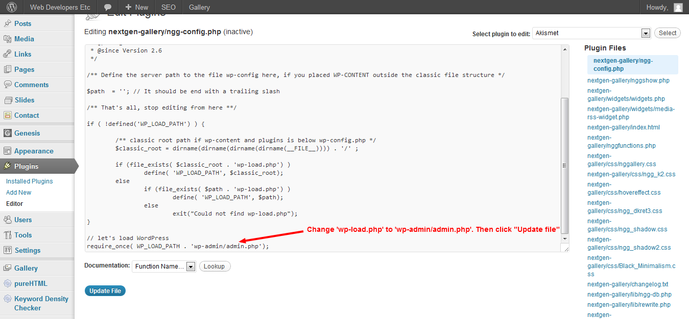
Task: Open nextgen-gallery/nggfunctions.php file
Action: click(x=622, y=141)
